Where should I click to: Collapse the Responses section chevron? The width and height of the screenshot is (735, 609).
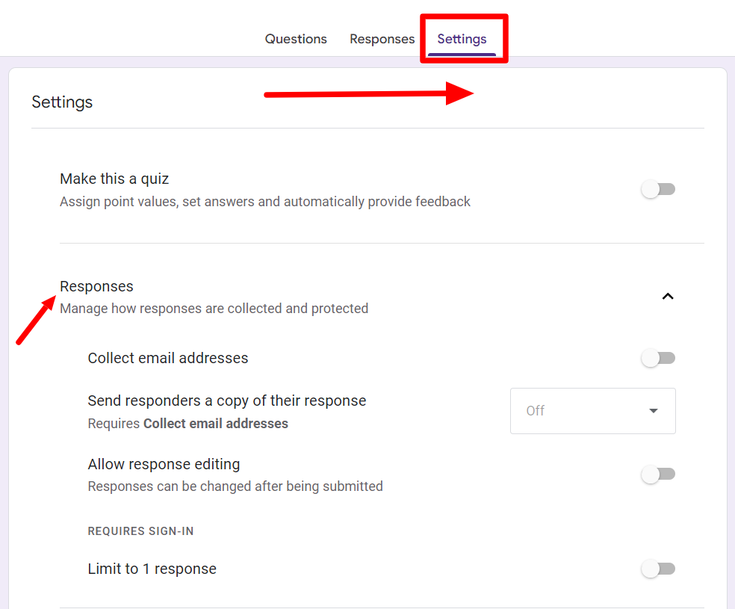pyautogui.click(x=668, y=297)
